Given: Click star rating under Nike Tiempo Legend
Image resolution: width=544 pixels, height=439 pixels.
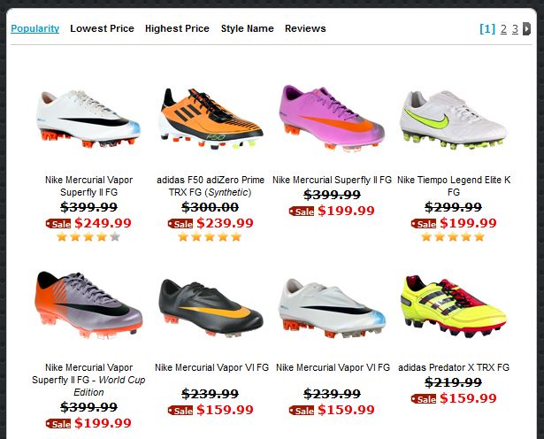Looking at the screenshot, I should click(x=453, y=237).
